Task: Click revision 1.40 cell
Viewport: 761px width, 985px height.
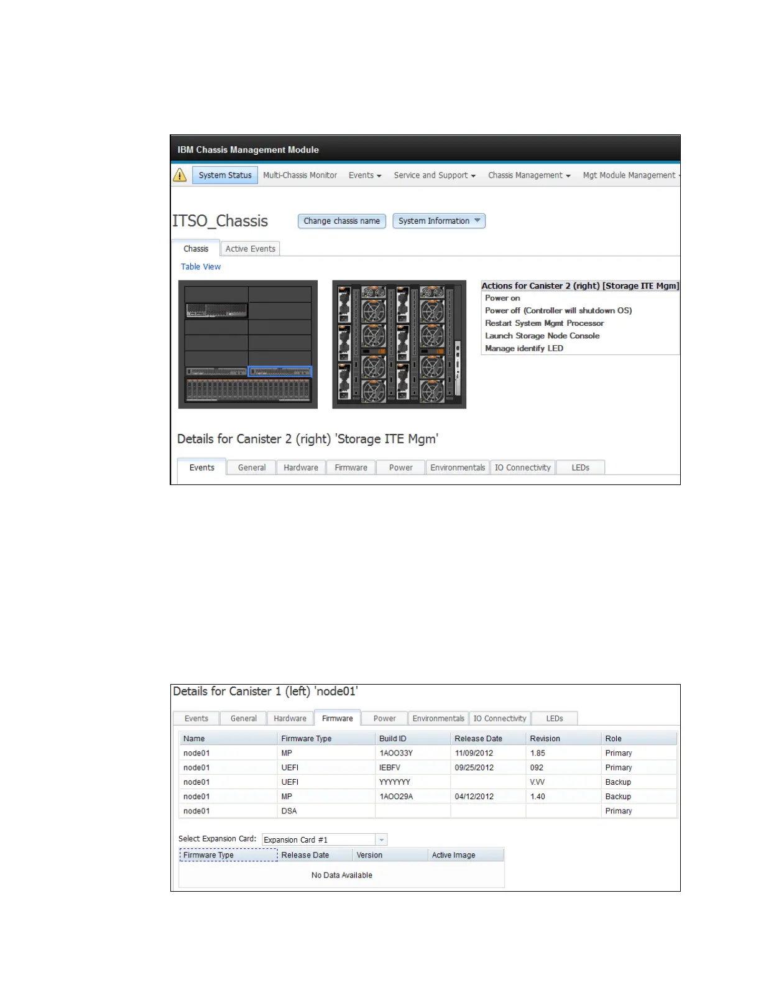Action: pos(563,797)
